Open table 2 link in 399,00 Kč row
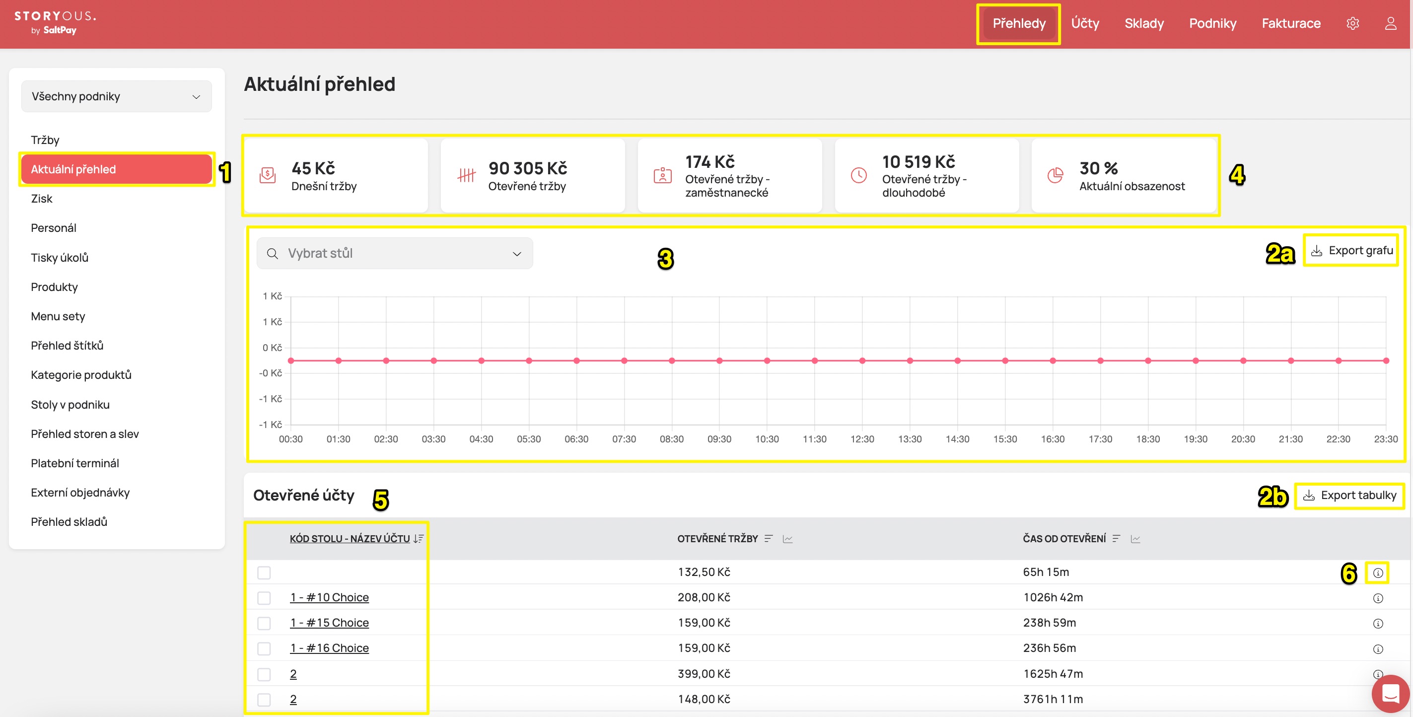The width and height of the screenshot is (1413, 717). click(293, 674)
